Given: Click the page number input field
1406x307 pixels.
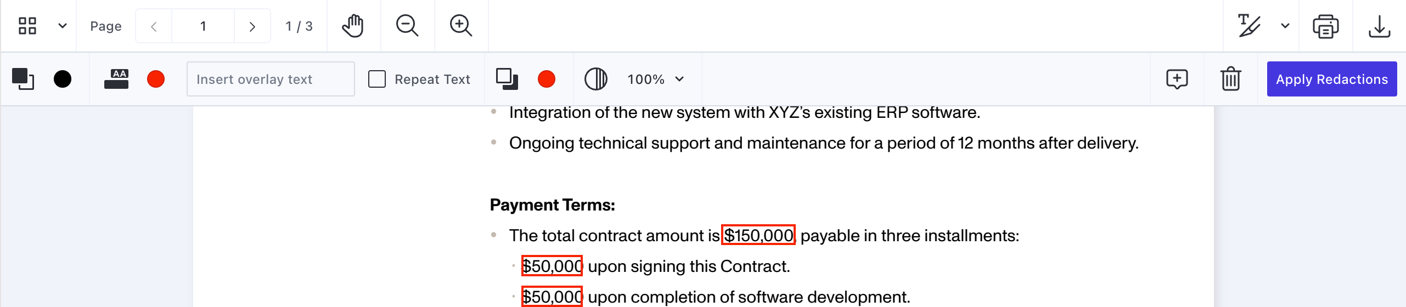Looking at the screenshot, I should [203, 26].
